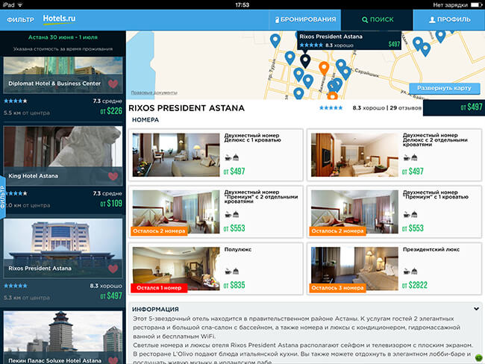Viewport: 485px width, 364px height.
Task: Open Двухместный Делюкс с 1 кроватью room
Action: (x=216, y=154)
